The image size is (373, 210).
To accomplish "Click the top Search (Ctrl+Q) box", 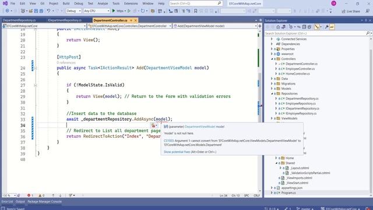I will pyautogui.click(x=196, y=3).
